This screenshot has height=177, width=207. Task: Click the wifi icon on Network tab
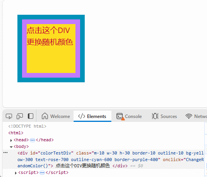click(x=189, y=116)
